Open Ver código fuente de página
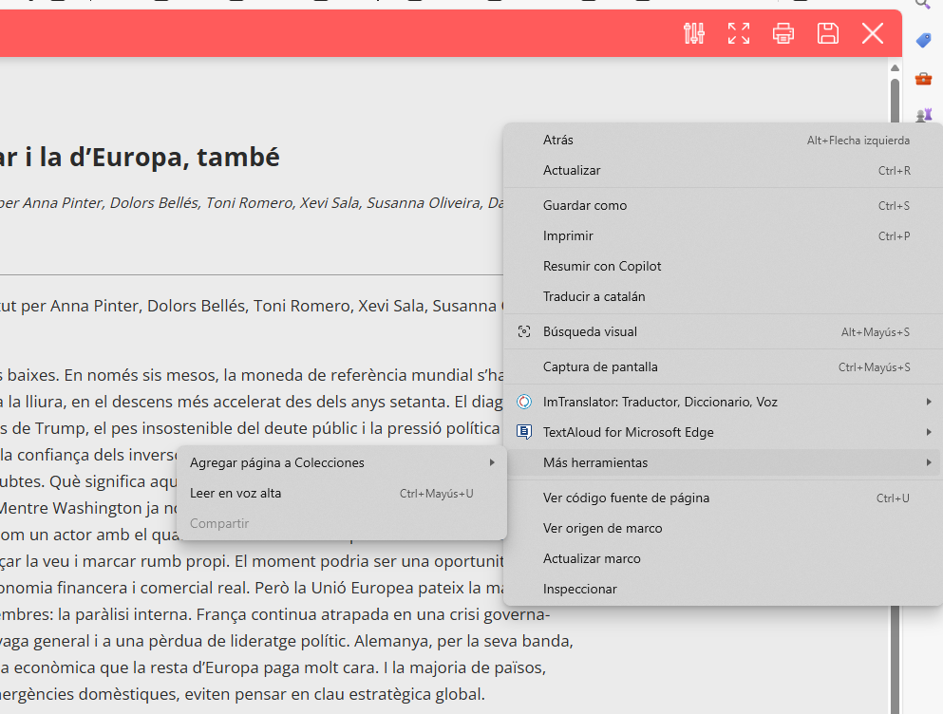This screenshot has width=943, height=714. 626,498
